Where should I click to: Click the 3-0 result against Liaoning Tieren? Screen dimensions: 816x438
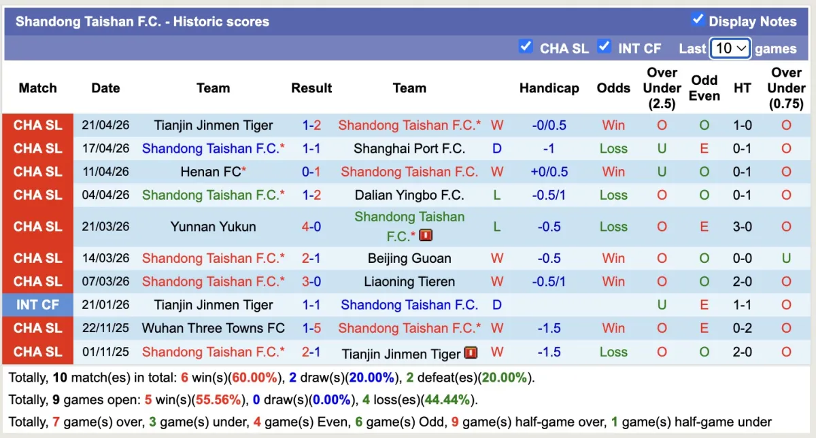coord(311,281)
